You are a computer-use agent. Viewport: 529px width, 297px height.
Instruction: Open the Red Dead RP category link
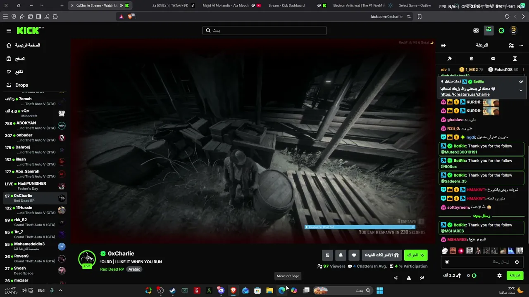point(112,269)
